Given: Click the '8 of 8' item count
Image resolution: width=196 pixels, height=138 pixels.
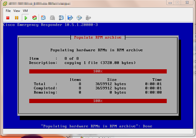Looking at the screenshot, I should (x=72, y=59).
